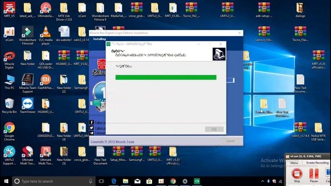Select the This PC desktop icon

9,82
